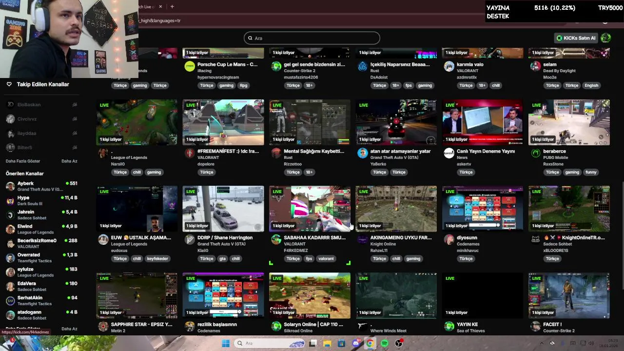The width and height of the screenshot is (624, 351).
Task: Click the Overrated channel avatar in the sidebar
Action: click(x=10, y=258)
